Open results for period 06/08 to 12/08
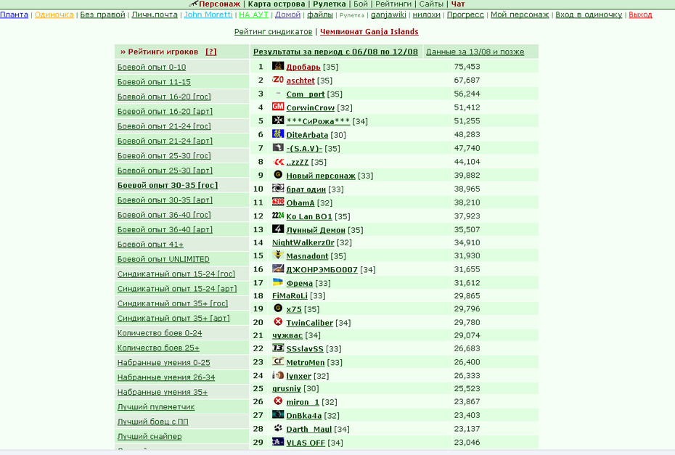The image size is (675, 455). tap(335, 52)
